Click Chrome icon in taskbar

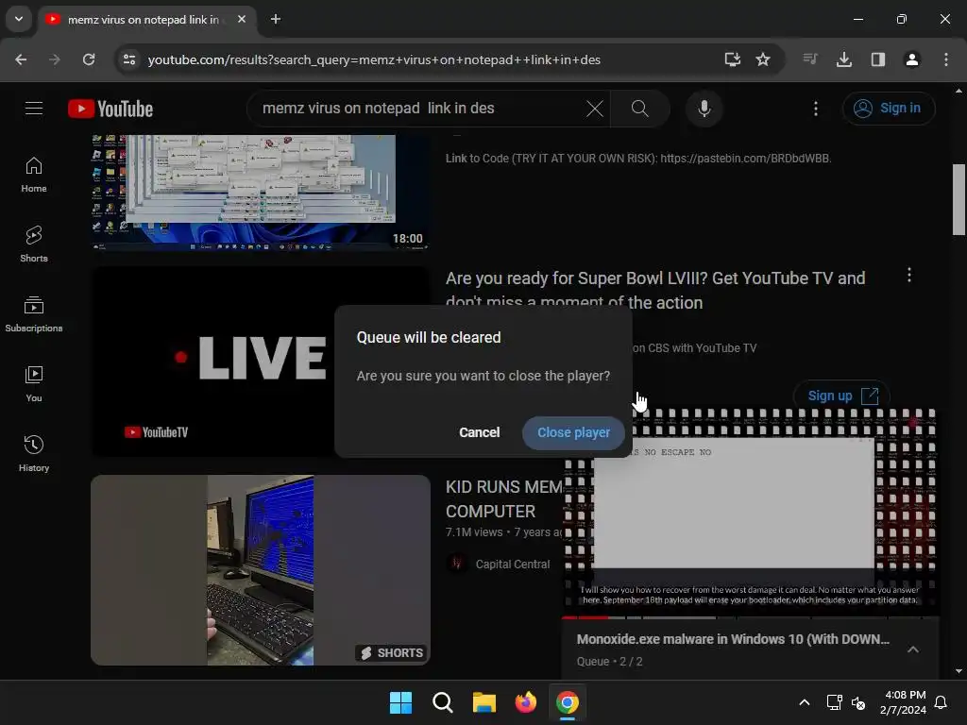coord(567,702)
